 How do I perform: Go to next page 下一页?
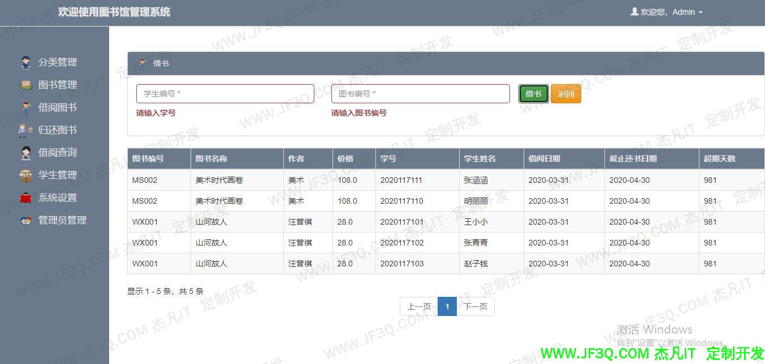(x=475, y=306)
